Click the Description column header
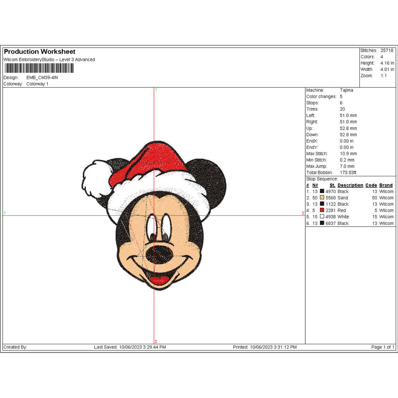398x398 pixels. tap(350, 185)
